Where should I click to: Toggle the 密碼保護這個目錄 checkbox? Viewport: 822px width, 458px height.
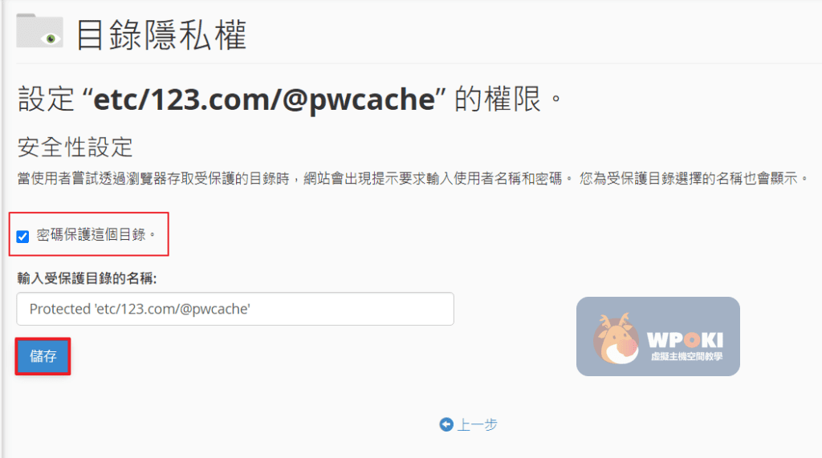[22, 237]
